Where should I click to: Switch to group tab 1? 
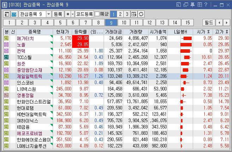[x=9, y=23]
